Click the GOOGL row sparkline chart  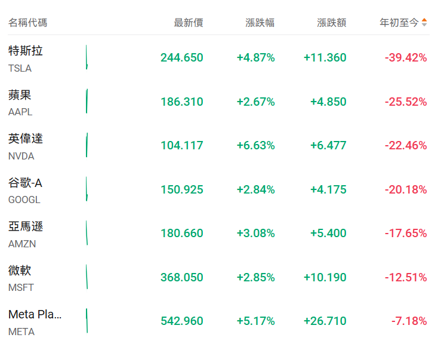click(x=87, y=189)
